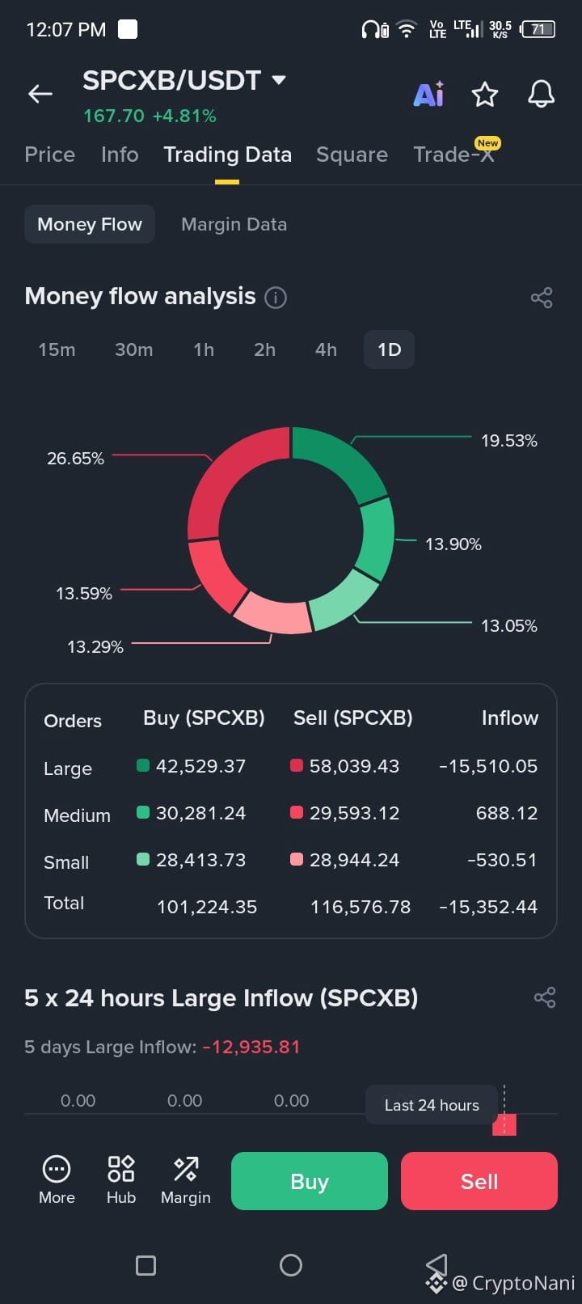This screenshot has width=582, height=1304.
Task: Expand the SPCXB/USDT pair dropdown
Action: [x=279, y=80]
